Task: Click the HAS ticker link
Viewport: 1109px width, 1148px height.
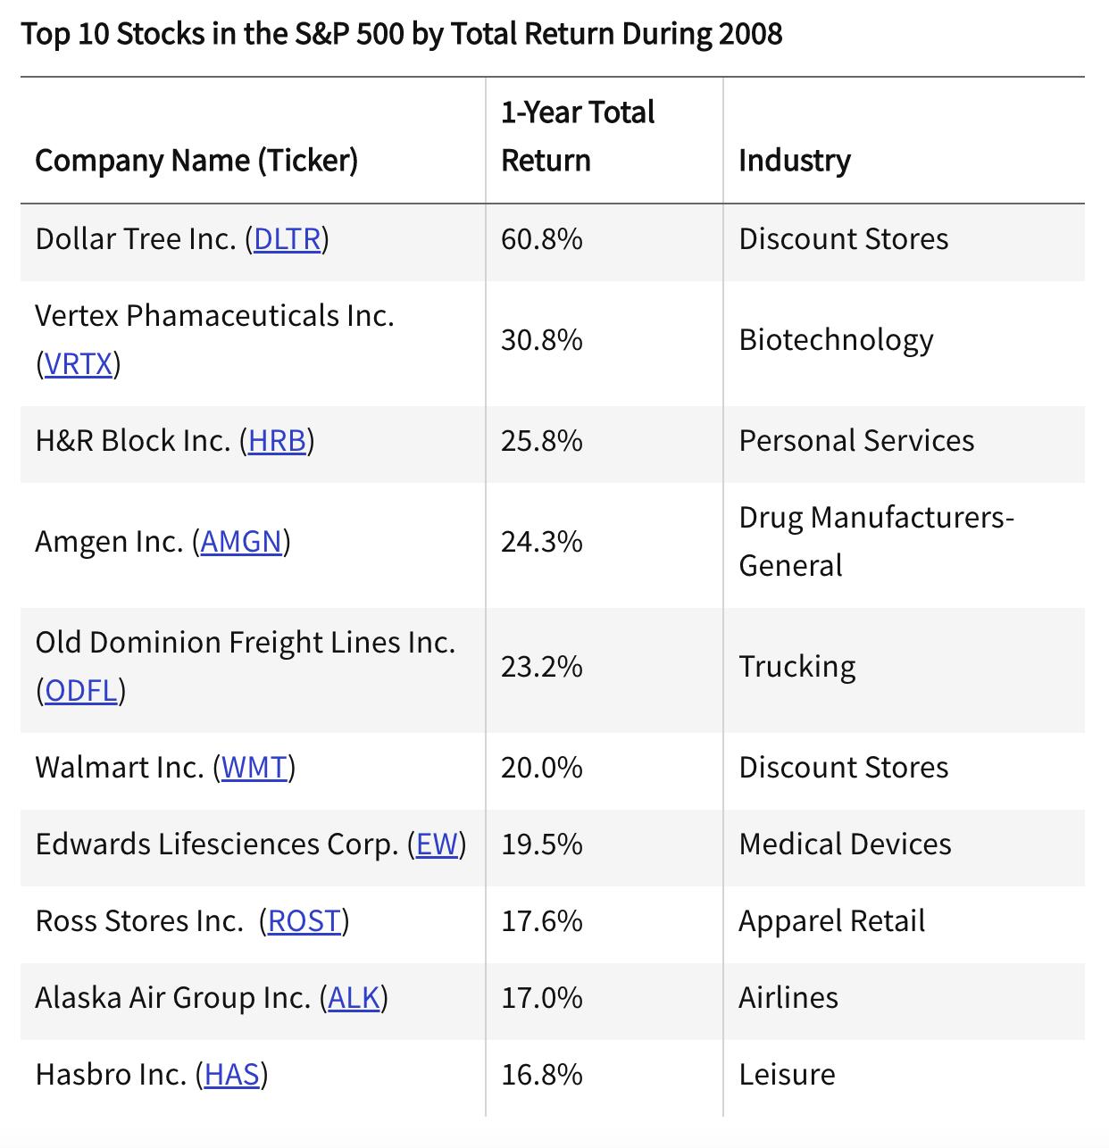Action: (x=232, y=1075)
